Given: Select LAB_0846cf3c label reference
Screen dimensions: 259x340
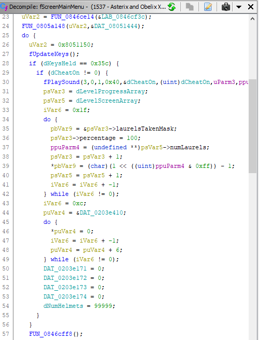Looking at the screenshot, I should coord(123,17).
